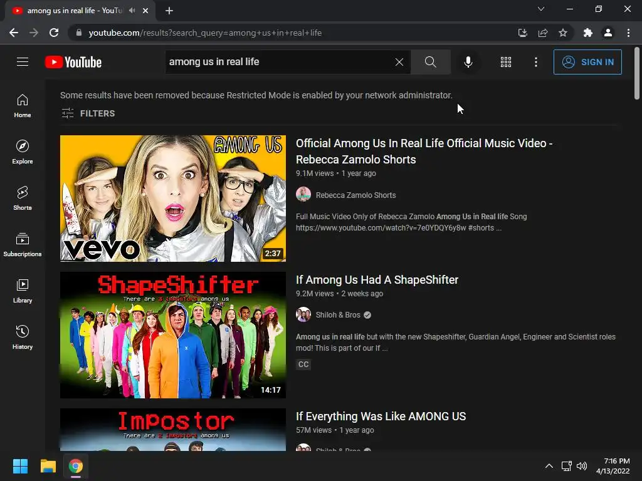This screenshot has width=642, height=481.
Task: Open network settings from the tray
Action: point(567,466)
